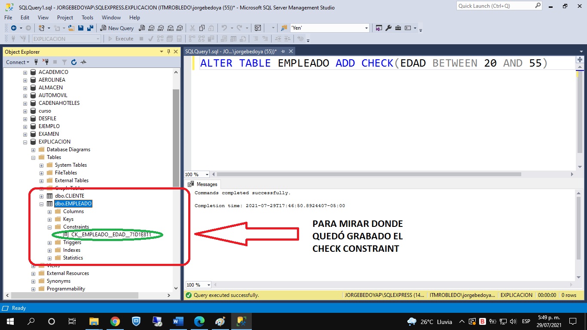This screenshot has height=330, width=587.
Task: Save the query with the Save icon
Action: (x=81, y=28)
